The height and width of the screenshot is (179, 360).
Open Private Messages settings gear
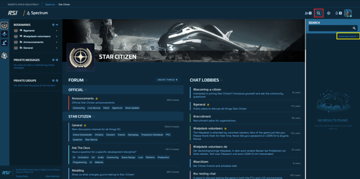(x=53, y=60)
